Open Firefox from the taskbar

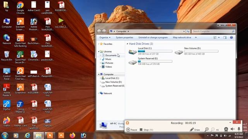72,136
